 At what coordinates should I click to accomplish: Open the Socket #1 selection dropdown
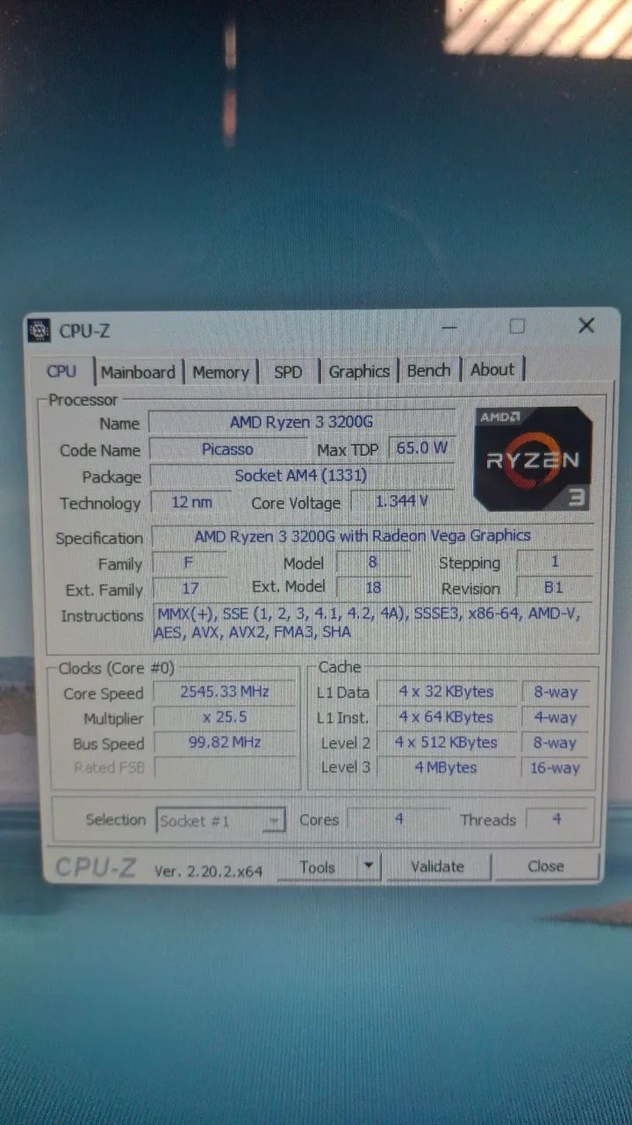click(x=221, y=821)
